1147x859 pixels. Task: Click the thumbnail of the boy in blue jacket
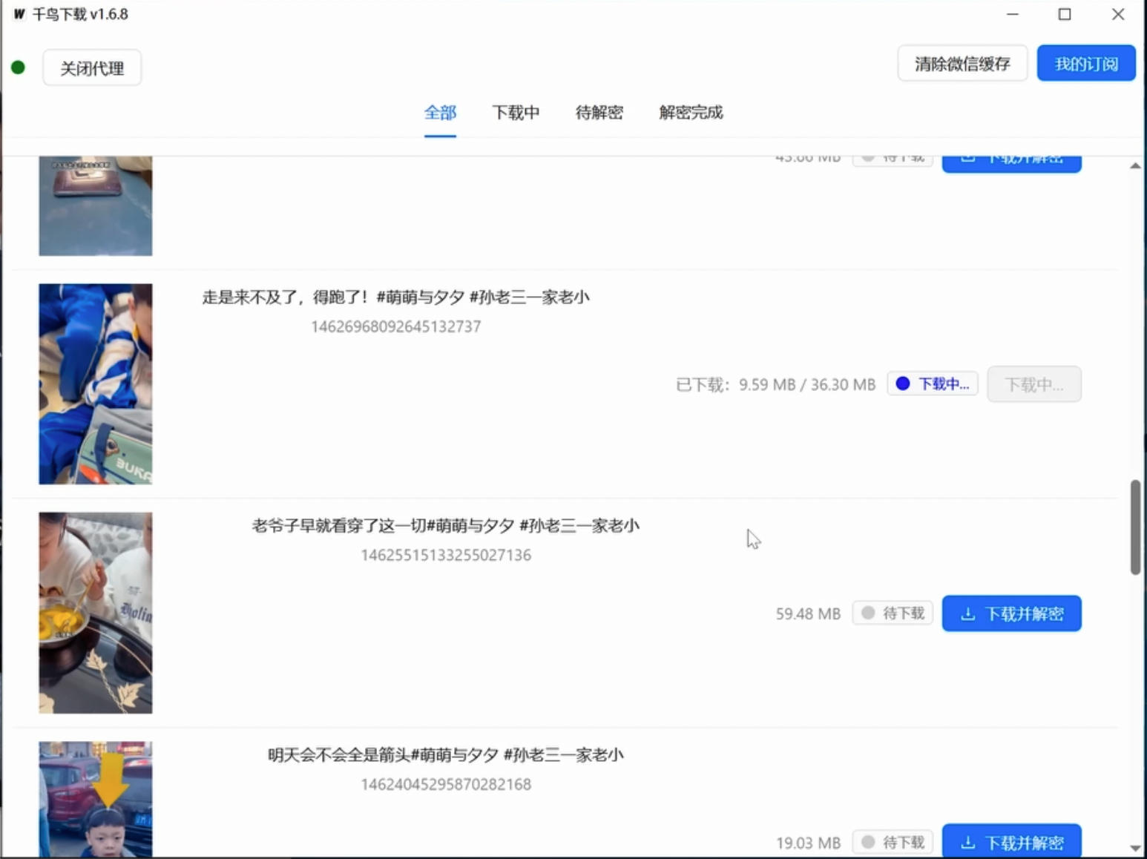pyautogui.click(x=95, y=384)
